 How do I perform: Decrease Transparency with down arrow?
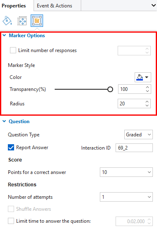click(147, 91)
